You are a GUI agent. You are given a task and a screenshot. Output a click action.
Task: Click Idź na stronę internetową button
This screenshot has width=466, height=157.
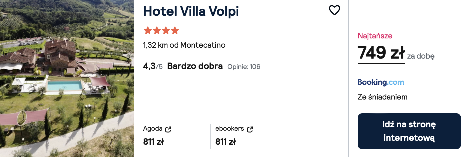coord(409,131)
